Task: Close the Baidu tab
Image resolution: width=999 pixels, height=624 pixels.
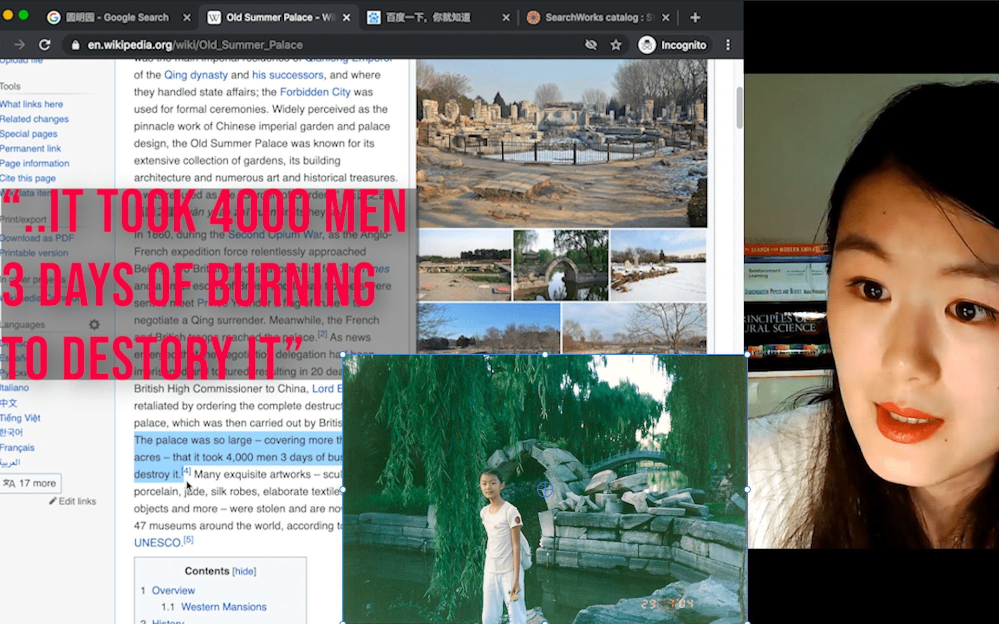Action: [506, 17]
